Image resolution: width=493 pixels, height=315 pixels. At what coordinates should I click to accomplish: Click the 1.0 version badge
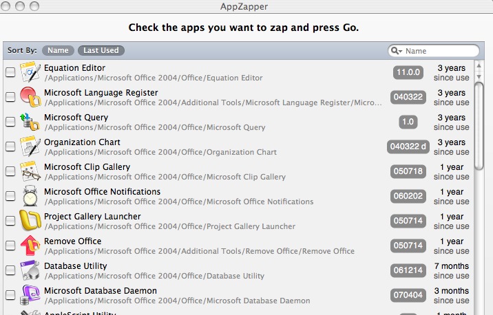(x=408, y=122)
